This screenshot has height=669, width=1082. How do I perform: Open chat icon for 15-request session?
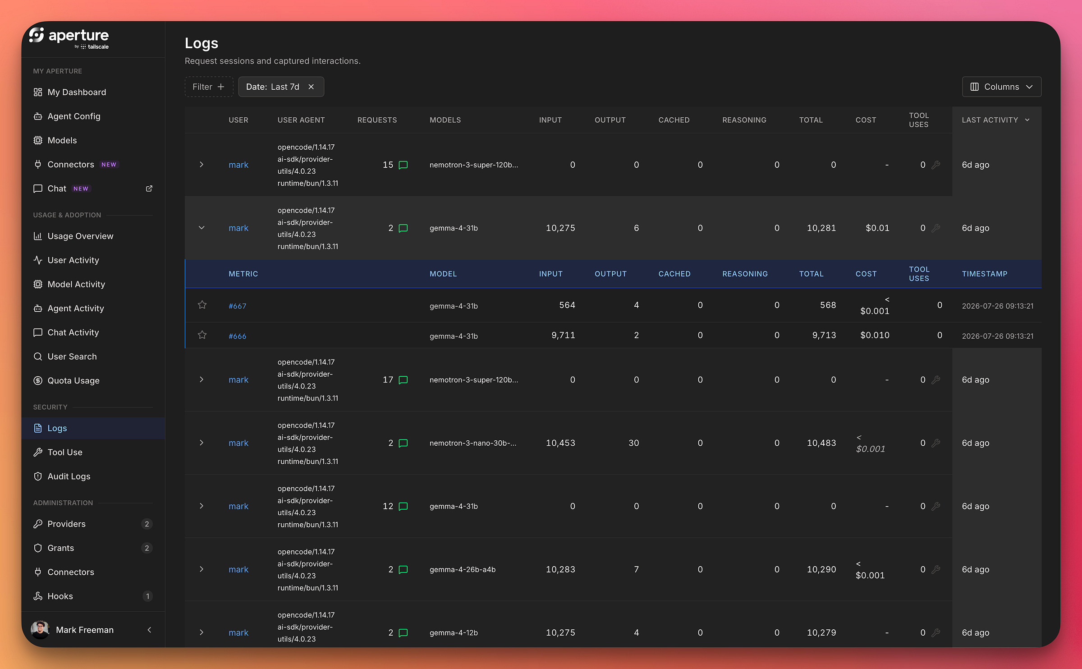403,165
